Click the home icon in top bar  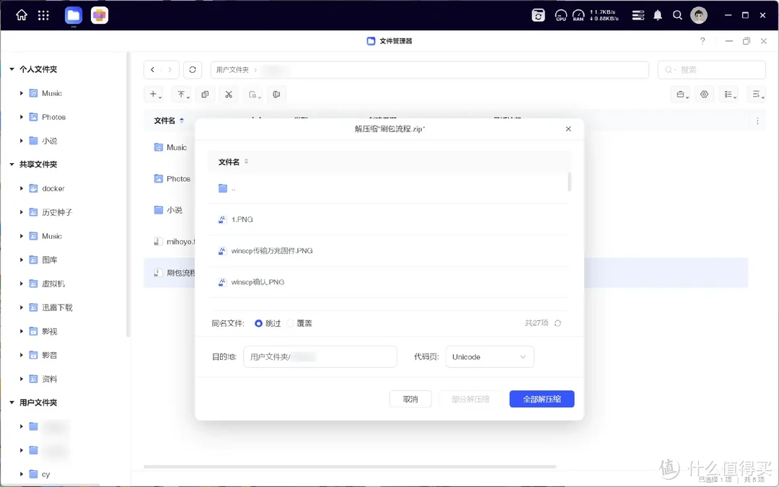(22, 15)
